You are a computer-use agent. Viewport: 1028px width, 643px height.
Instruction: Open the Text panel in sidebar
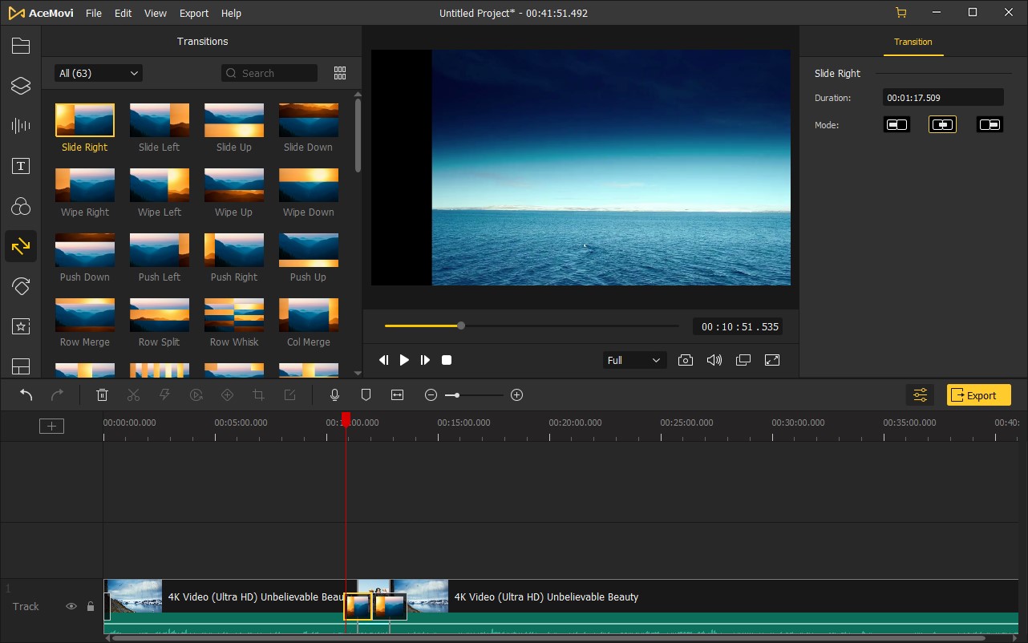tap(21, 166)
